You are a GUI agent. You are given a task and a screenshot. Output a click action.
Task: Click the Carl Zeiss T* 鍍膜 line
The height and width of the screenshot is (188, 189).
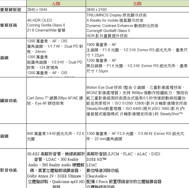coord(55,98)
